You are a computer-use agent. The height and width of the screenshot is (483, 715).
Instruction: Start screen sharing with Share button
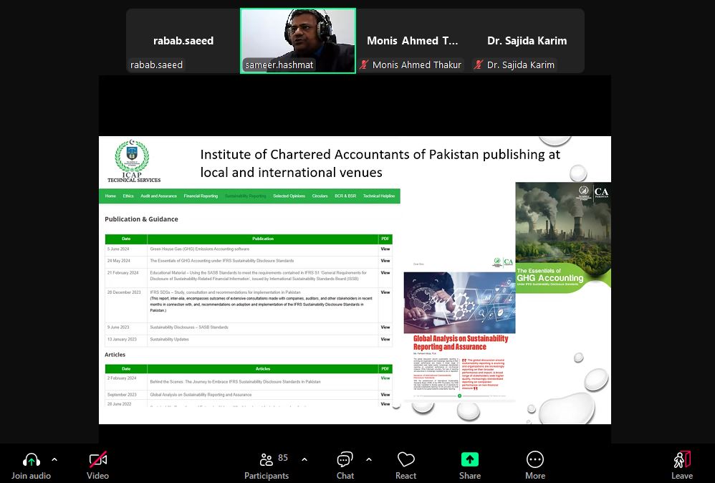(x=469, y=460)
